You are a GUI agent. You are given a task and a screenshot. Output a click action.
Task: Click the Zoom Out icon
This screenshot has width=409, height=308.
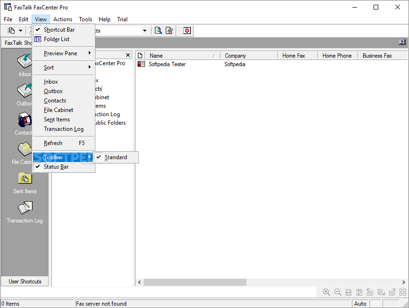[338, 292]
